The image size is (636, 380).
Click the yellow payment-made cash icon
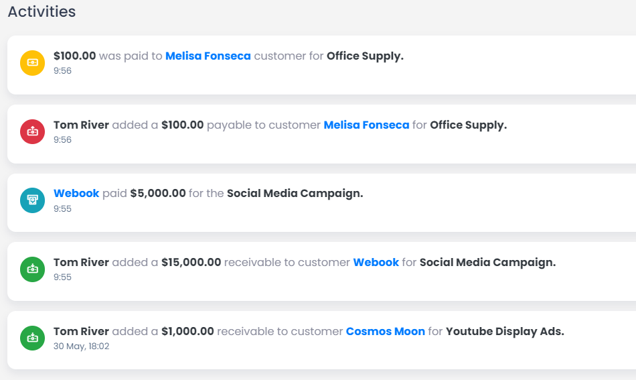[x=32, y=63]
